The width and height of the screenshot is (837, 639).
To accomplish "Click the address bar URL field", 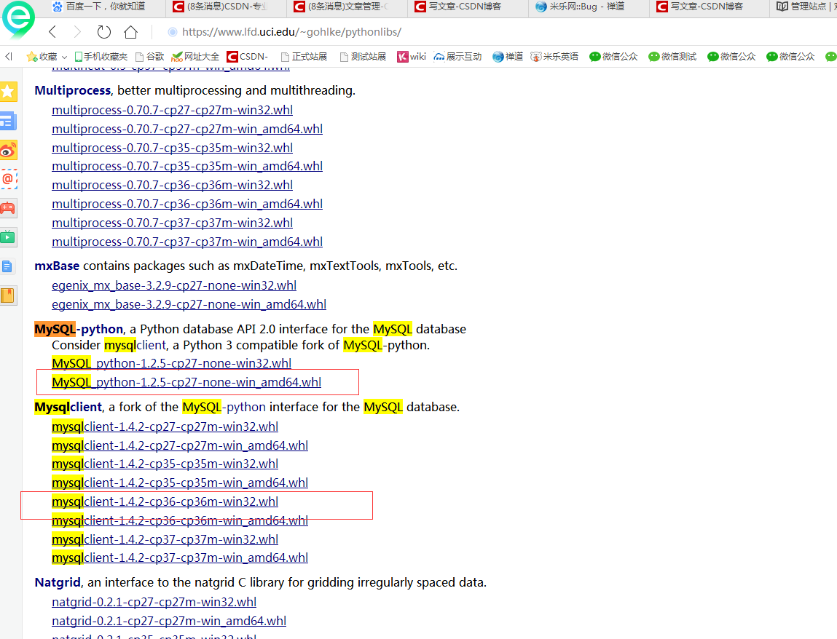I will [291, 32].
